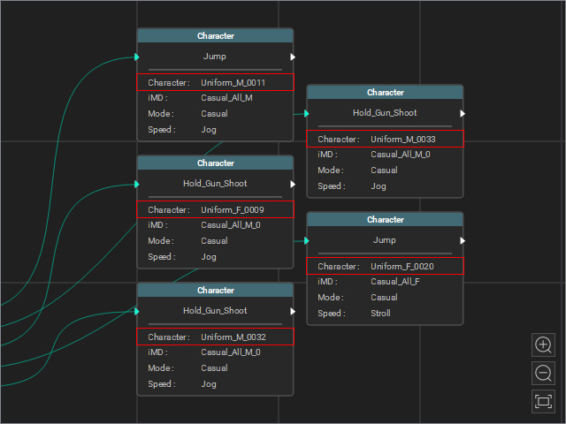Click Jog speed value in Uniform_M_0033 node
Image resolution: width=566 pixels, height=424 pixels.
tap(379, 186)
